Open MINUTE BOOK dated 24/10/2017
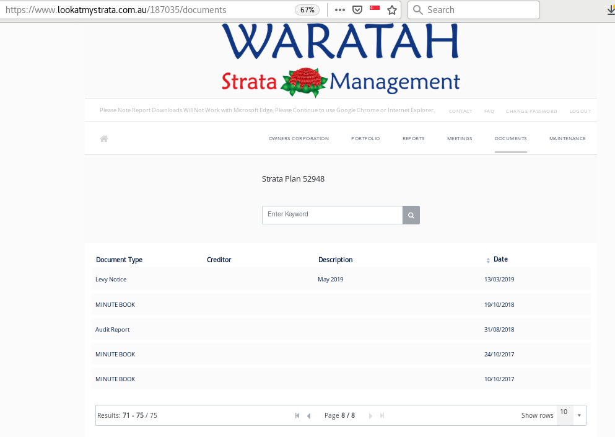615x437 pixels. pos(115,354)
